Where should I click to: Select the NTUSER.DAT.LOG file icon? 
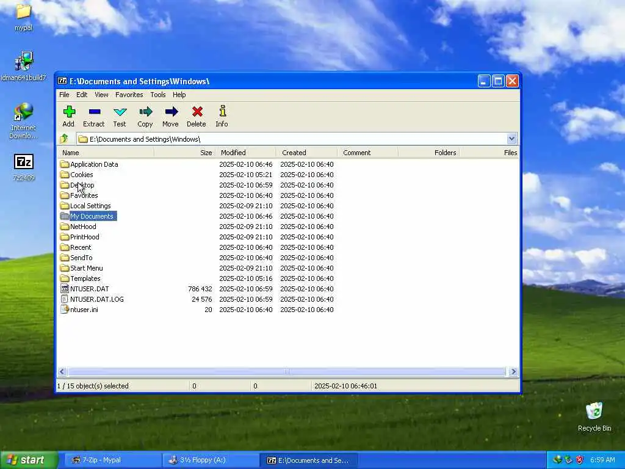[x=65, y=299]
